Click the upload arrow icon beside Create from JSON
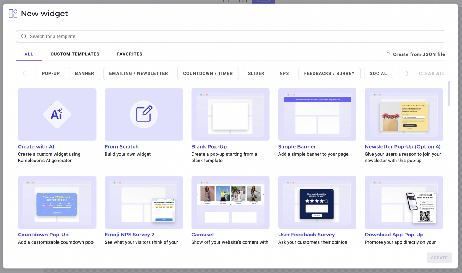This screenshot has width=462, height=273. (388, 54)
